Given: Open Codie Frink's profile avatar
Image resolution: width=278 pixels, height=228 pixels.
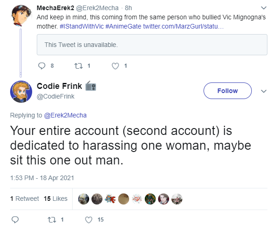Looking at the screenshot, I should tap(21, 92).
